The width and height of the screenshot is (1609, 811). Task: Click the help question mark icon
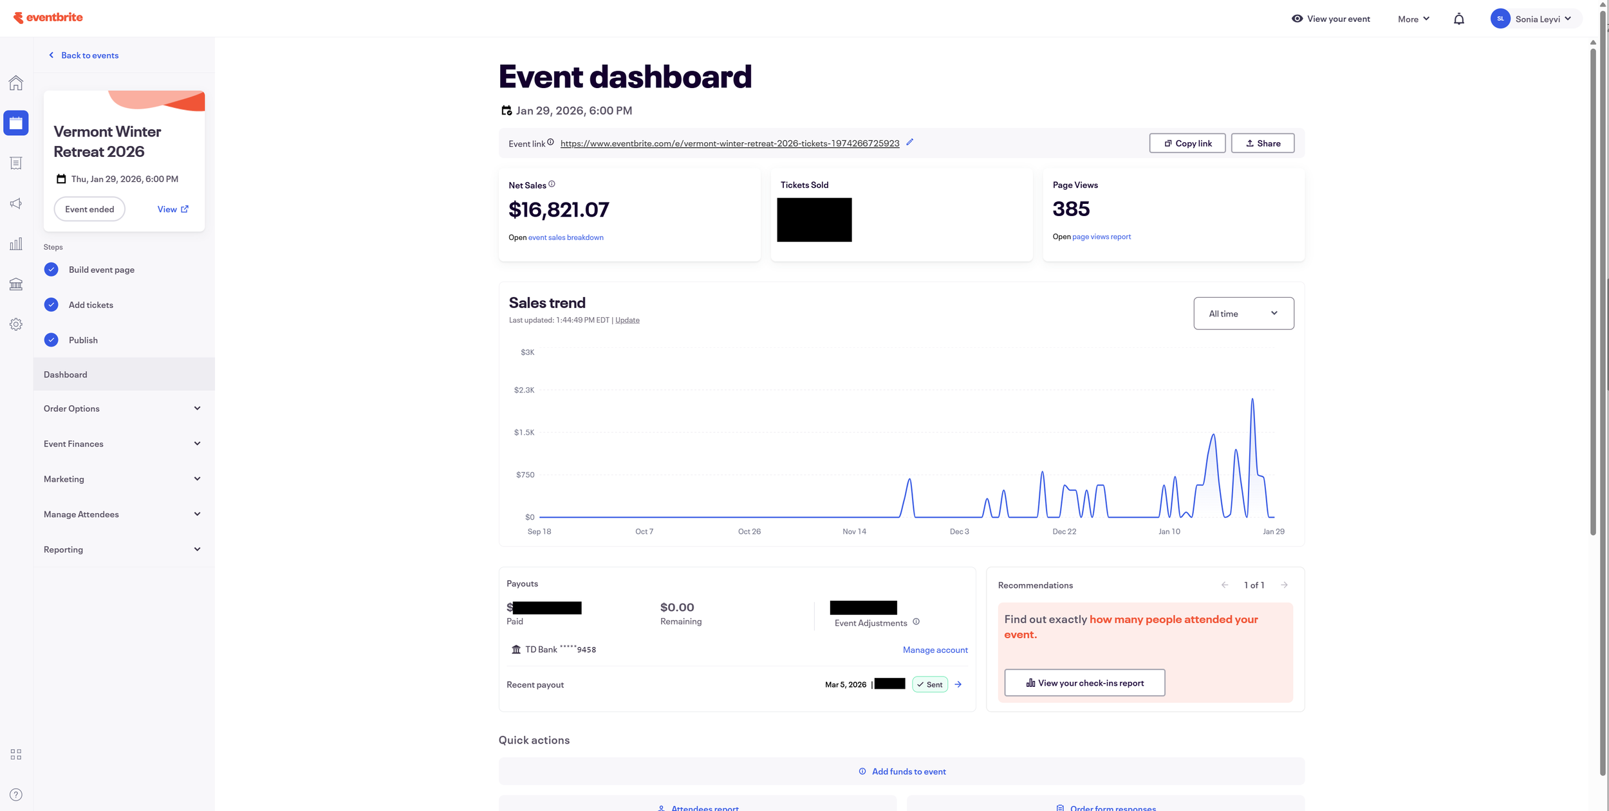click(x=16, y=794)
